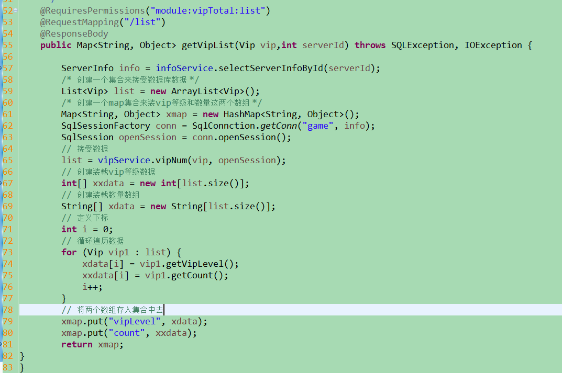Click the selectServerInfoById method call
This screenshot has width=562, height=373.
(x=271, y=68)
